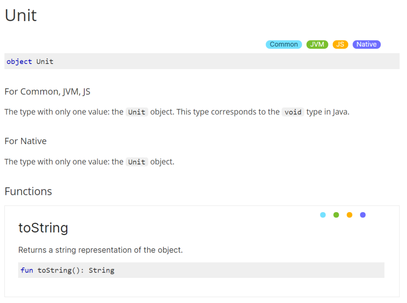Click the green JVM dot indicator
407x303 pixels.
pyautogui.click(x=336, y=215)
